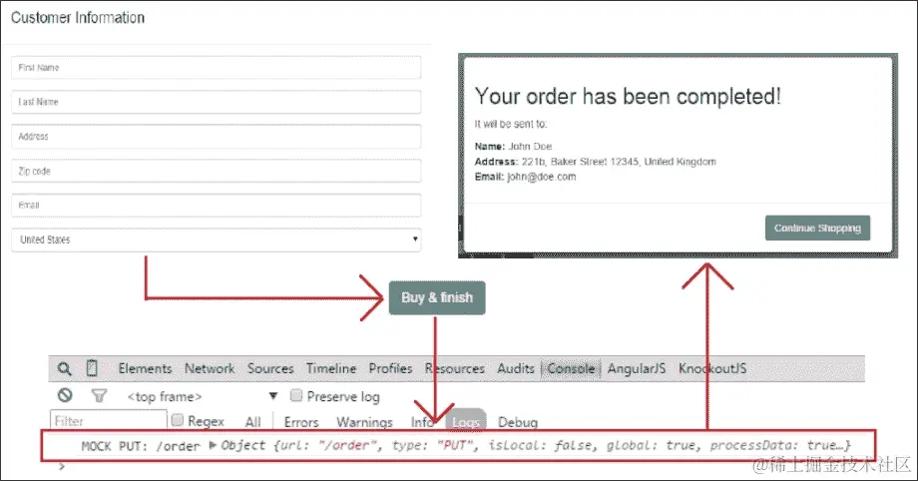Focus the Last Name field
918x481 pixels.
[217, 102]
